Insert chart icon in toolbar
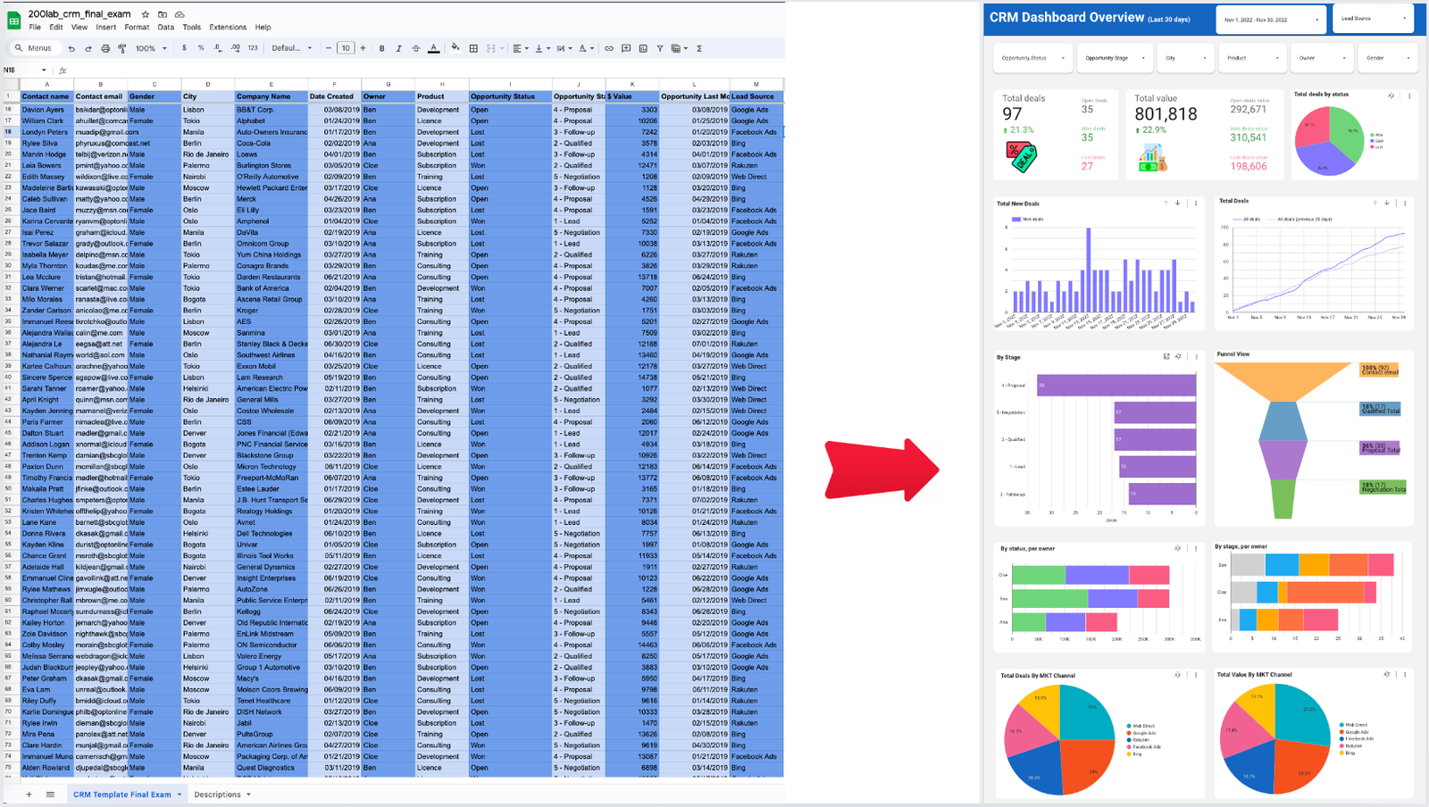 (643, 48)
